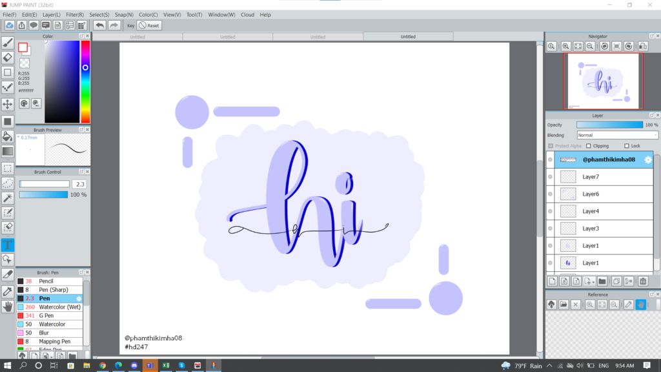The width and height of the screenshot is (661, 372).
Task: Select the Move tool
Action: pos(8,104)
